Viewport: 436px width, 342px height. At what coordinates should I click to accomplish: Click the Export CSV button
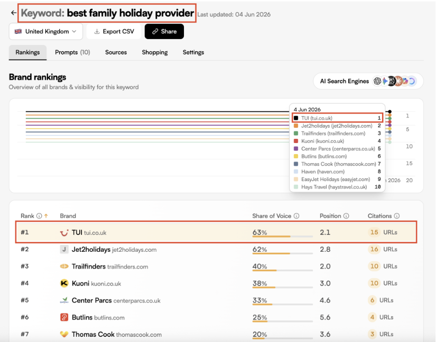(x=114, y=31)
